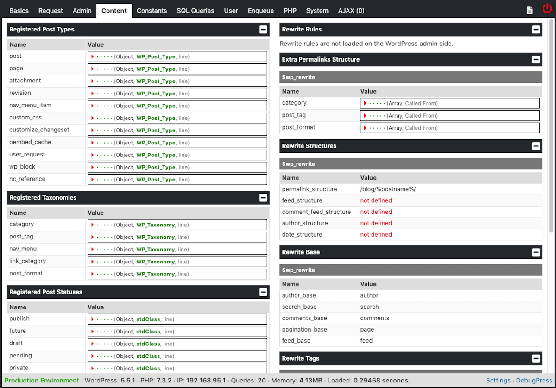Minimize the Rewrite Structures section

pos(536,146)
